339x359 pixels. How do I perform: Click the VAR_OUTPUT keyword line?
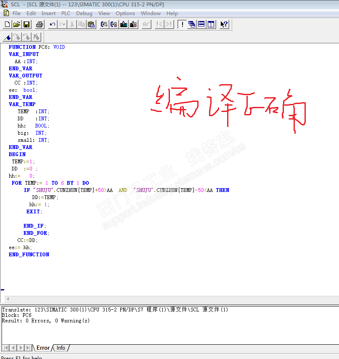point(25,76)
